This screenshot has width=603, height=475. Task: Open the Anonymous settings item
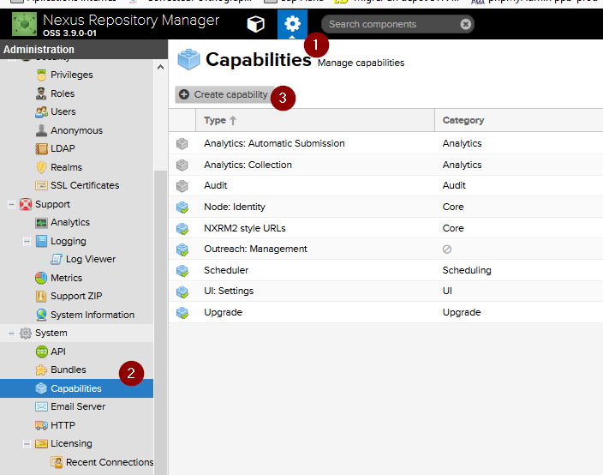[x=76, y=130]
